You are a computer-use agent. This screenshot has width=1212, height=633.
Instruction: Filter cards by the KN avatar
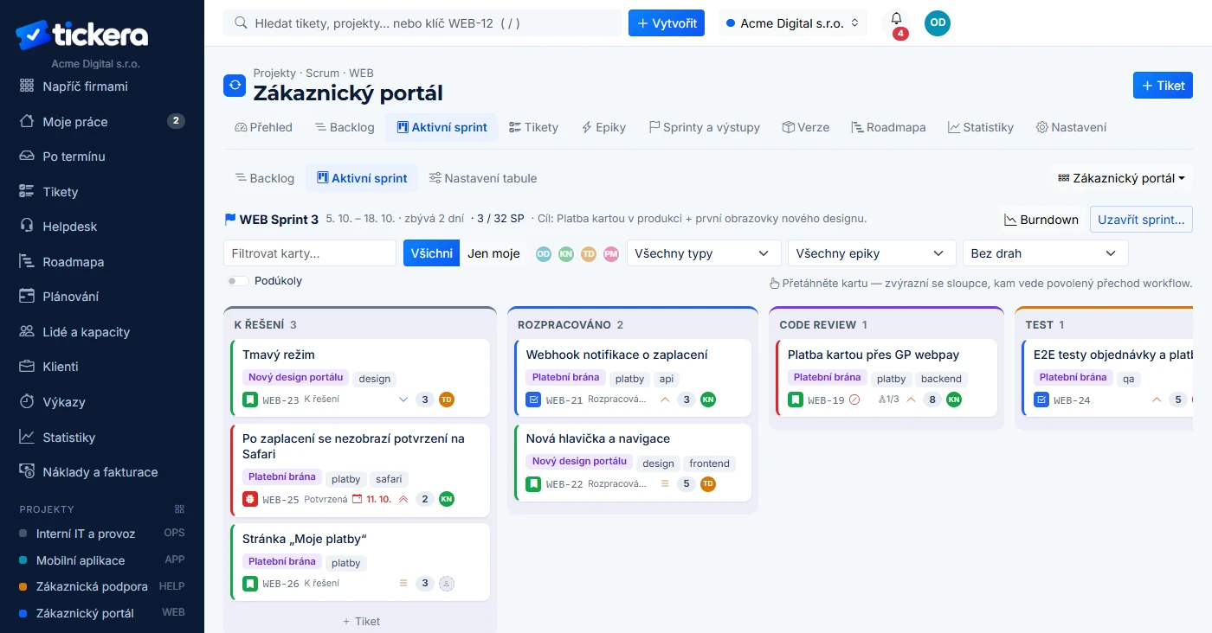point(566,253)
